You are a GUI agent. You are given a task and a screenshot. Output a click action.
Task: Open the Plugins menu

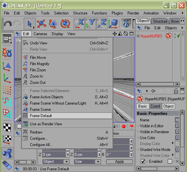tap(117, 13)
